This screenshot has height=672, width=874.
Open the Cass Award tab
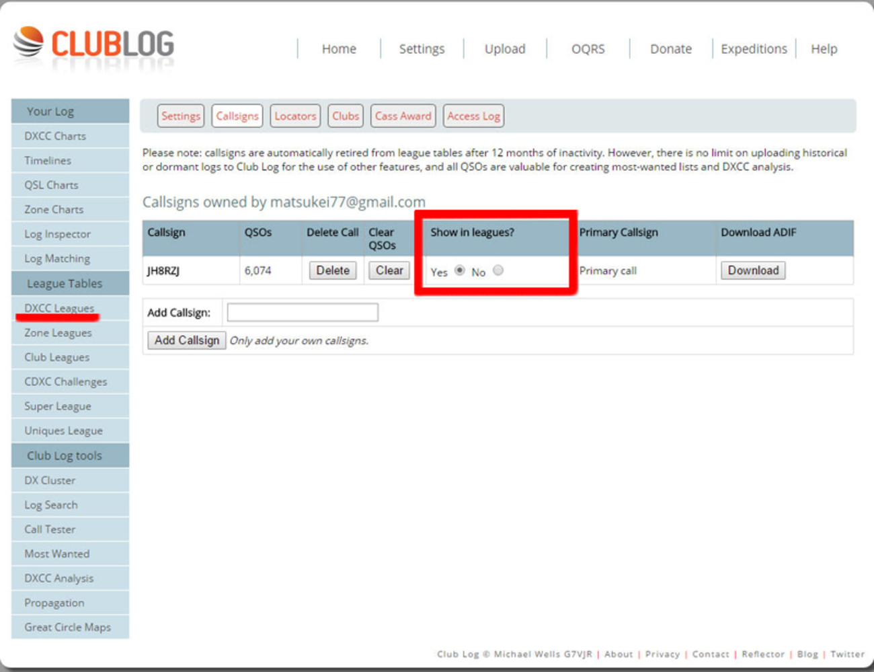(x=403, y=116)
